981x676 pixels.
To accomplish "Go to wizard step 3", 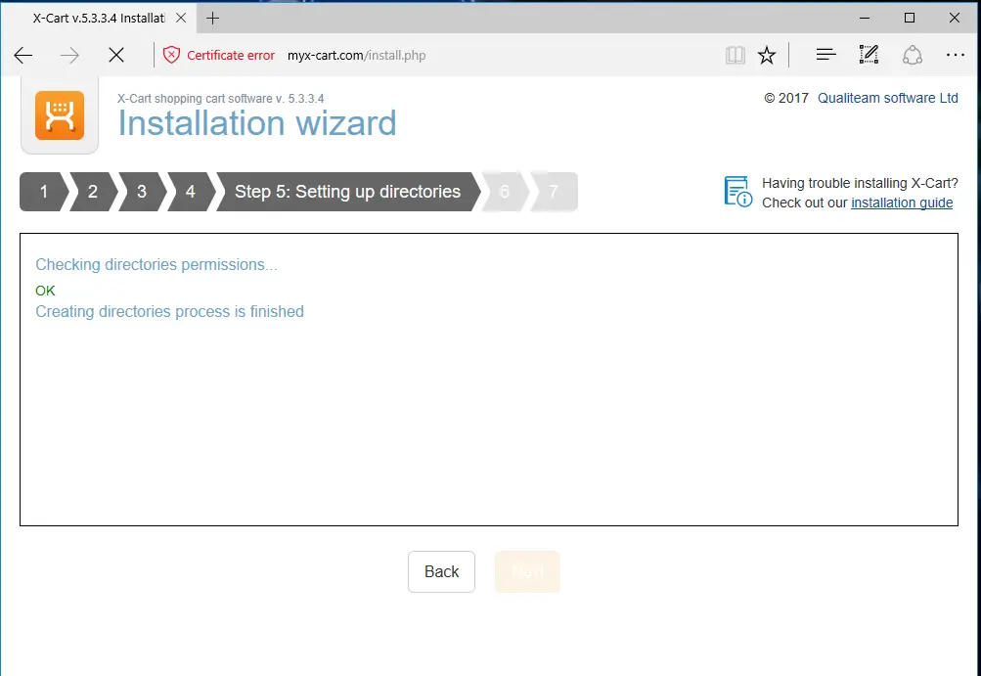I will pos(142,192).
